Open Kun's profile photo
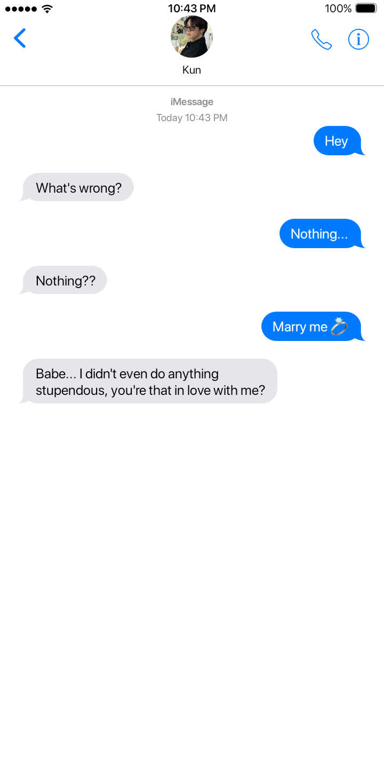384x770 pixels. pos(192,36)
